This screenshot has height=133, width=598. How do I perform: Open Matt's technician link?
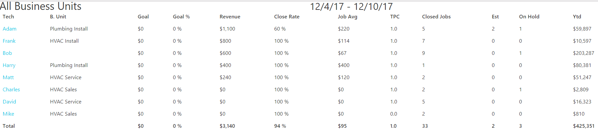[x=8, y=78]
